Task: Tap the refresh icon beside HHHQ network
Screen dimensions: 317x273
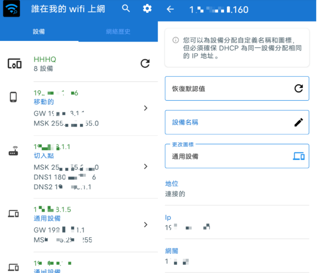Action: [145, 64]
